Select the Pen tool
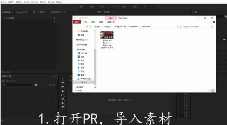Screen dimensions: 227x125 point(63,99)
